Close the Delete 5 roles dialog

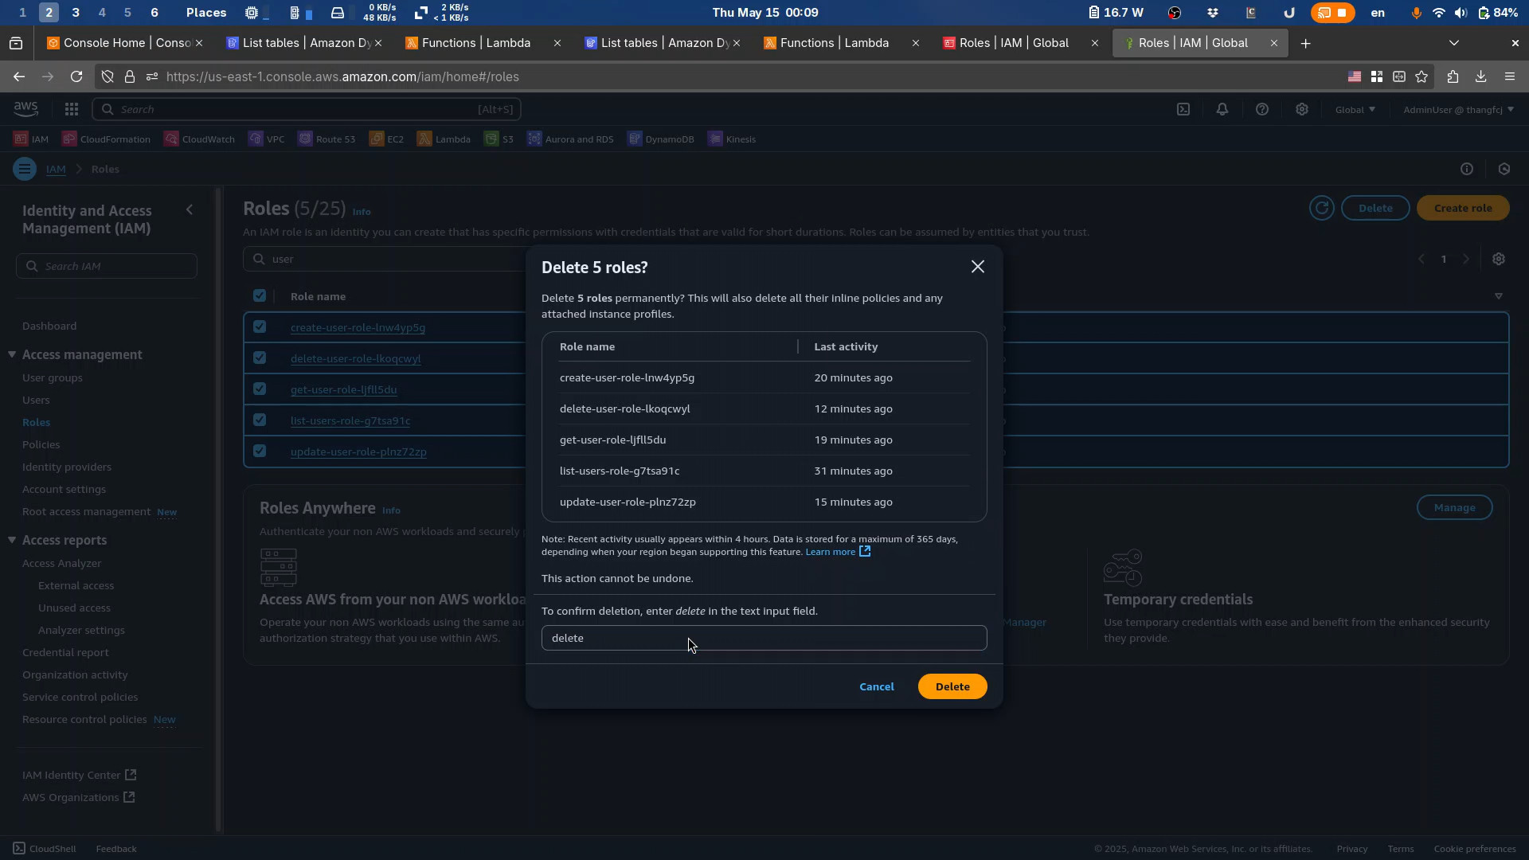click(978, 267)
